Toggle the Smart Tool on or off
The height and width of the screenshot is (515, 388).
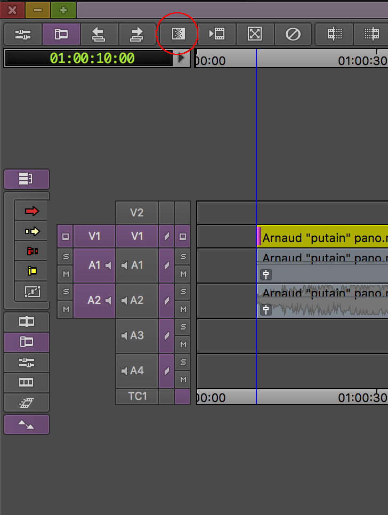27,179
